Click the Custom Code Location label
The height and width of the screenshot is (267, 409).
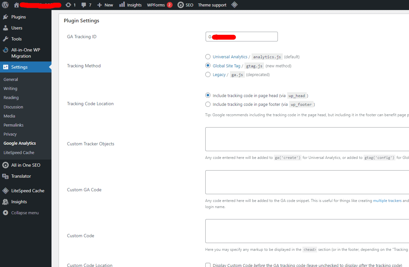coord(90,265)
